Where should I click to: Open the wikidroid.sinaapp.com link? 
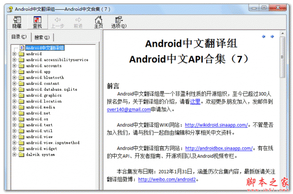(x=216, y=125)
